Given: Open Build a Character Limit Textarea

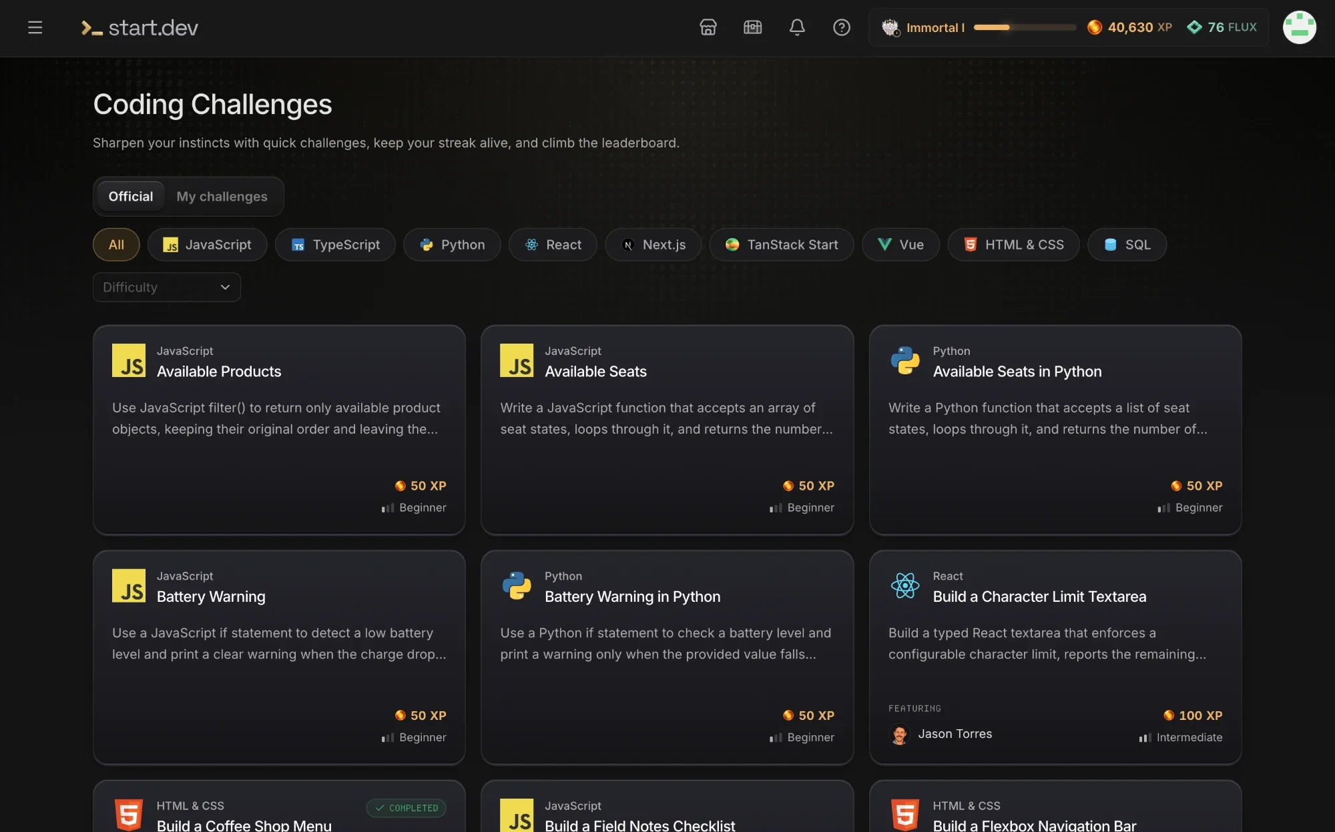Looking at the screenshot, I should click(1055, 657).
